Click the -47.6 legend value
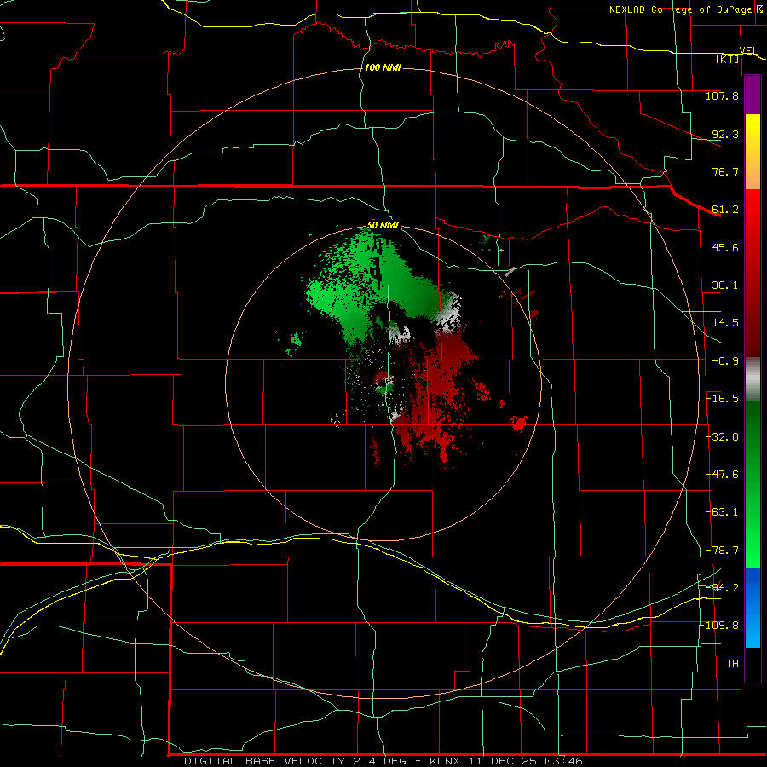 point(722,475)
